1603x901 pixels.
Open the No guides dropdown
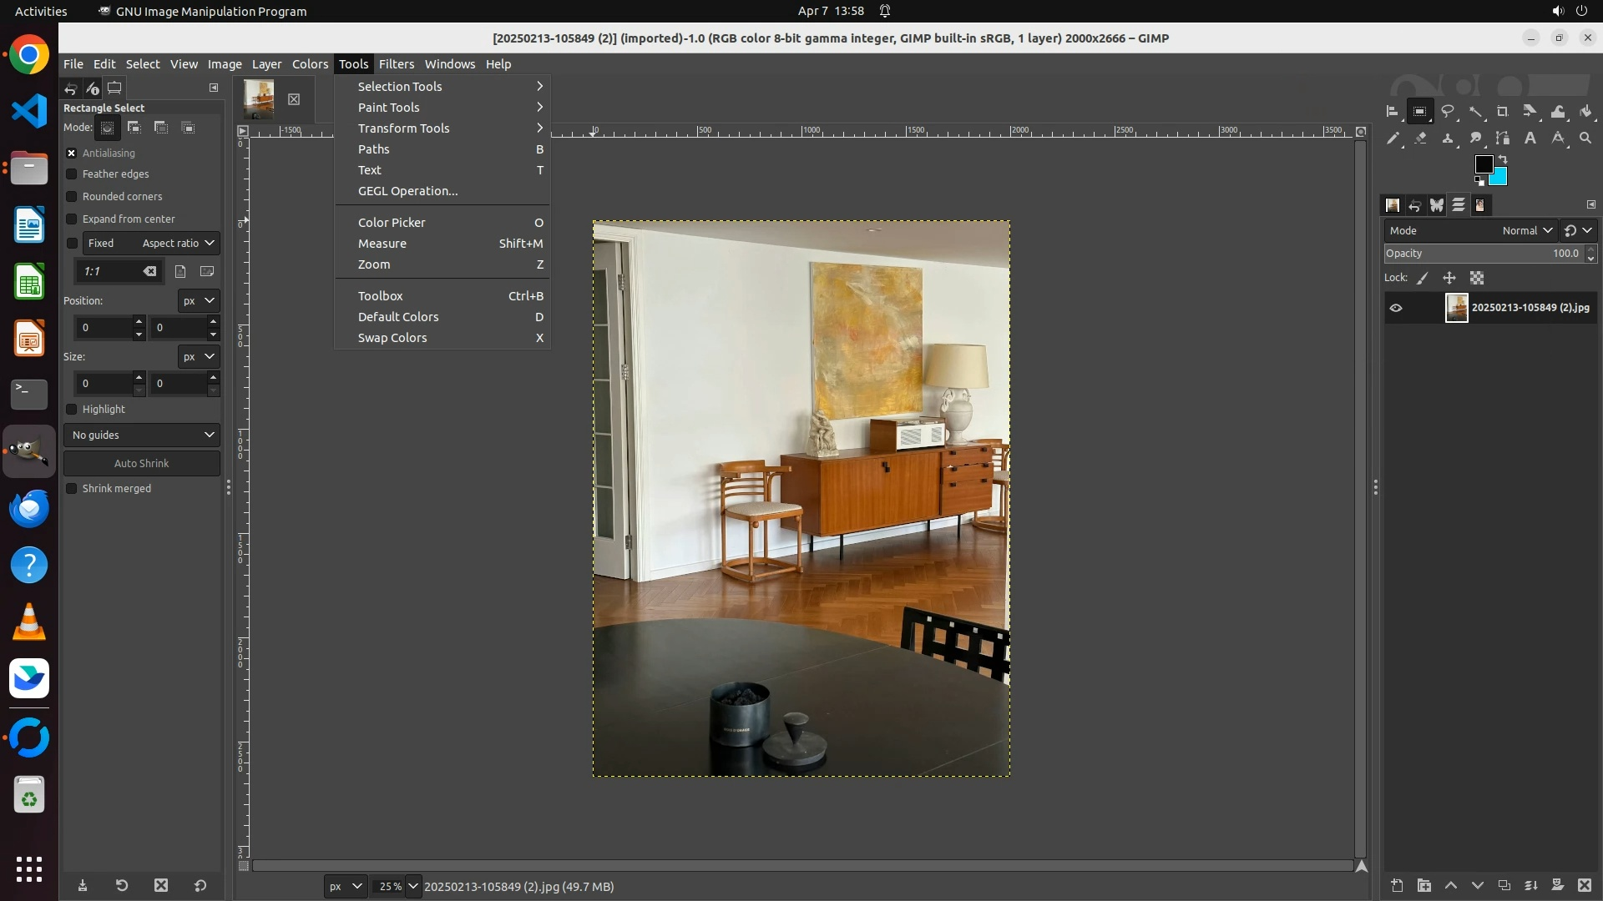pyautogui.click(x=142, y=435)
